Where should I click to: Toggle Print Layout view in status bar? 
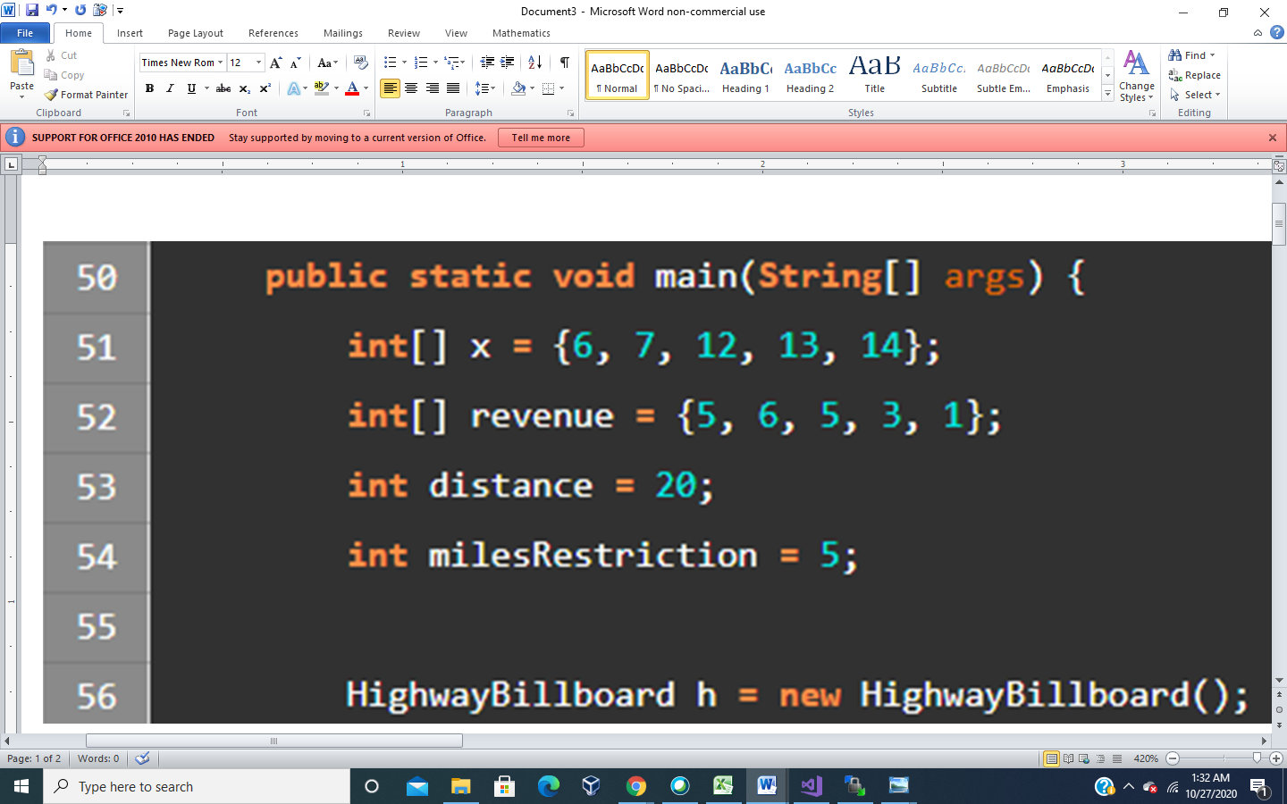(1052, 758)
